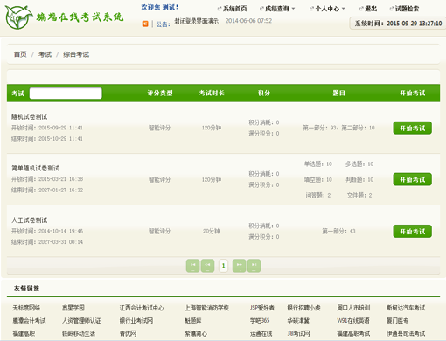Click the 简单随机试卷测试 exam title
Image resolution: width=446 pixels, height=341 pixels.
35,168
